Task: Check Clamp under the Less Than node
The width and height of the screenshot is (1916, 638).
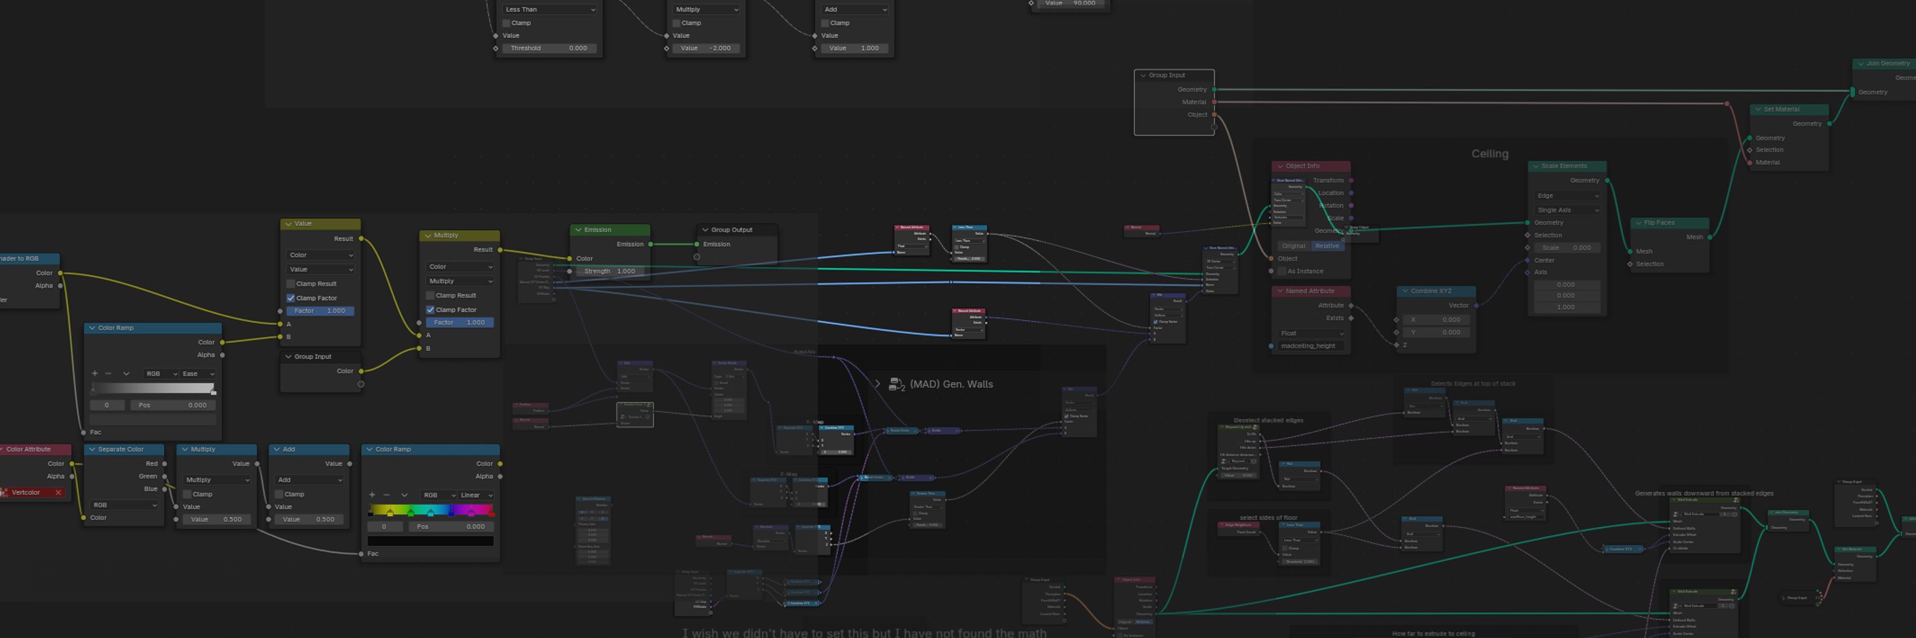Action: [506, 23]
